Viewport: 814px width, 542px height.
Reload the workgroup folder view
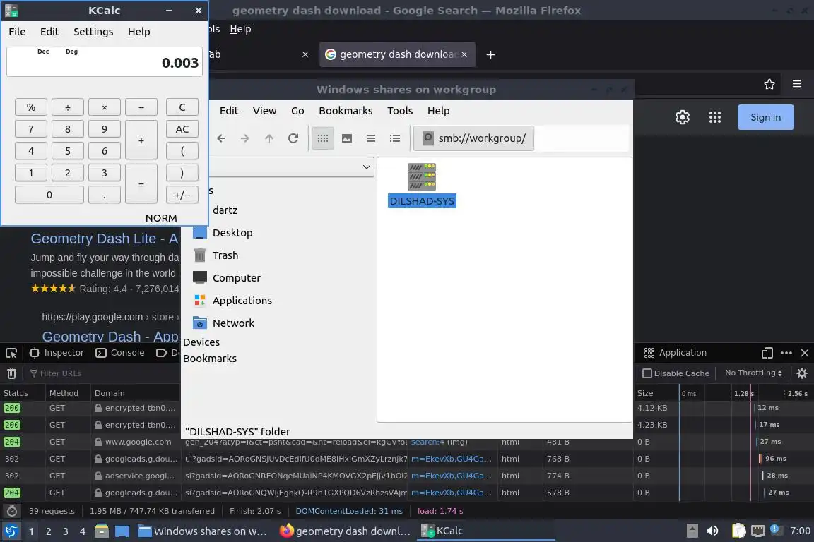(x=293, y=138)
